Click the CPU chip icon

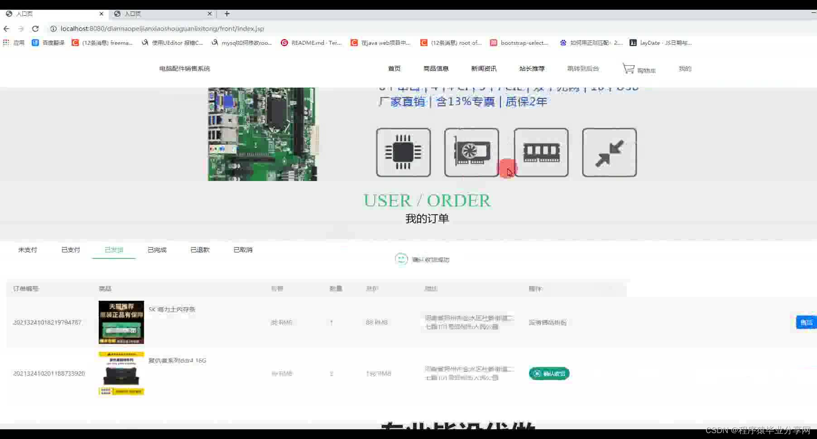click(x=403, y=153)
